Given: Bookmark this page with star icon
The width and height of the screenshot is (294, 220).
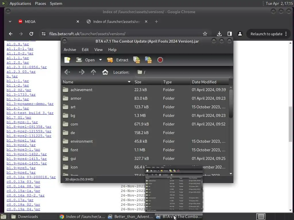Looking at the screenshot, I should [205, 34].
